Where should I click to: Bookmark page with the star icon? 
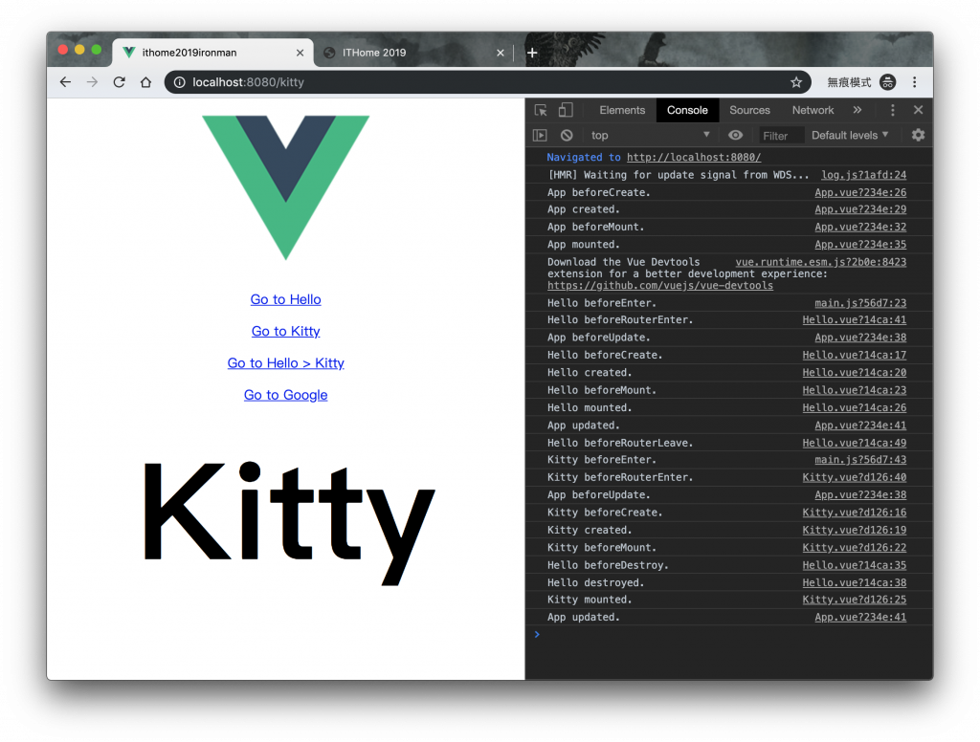(795, 82)
